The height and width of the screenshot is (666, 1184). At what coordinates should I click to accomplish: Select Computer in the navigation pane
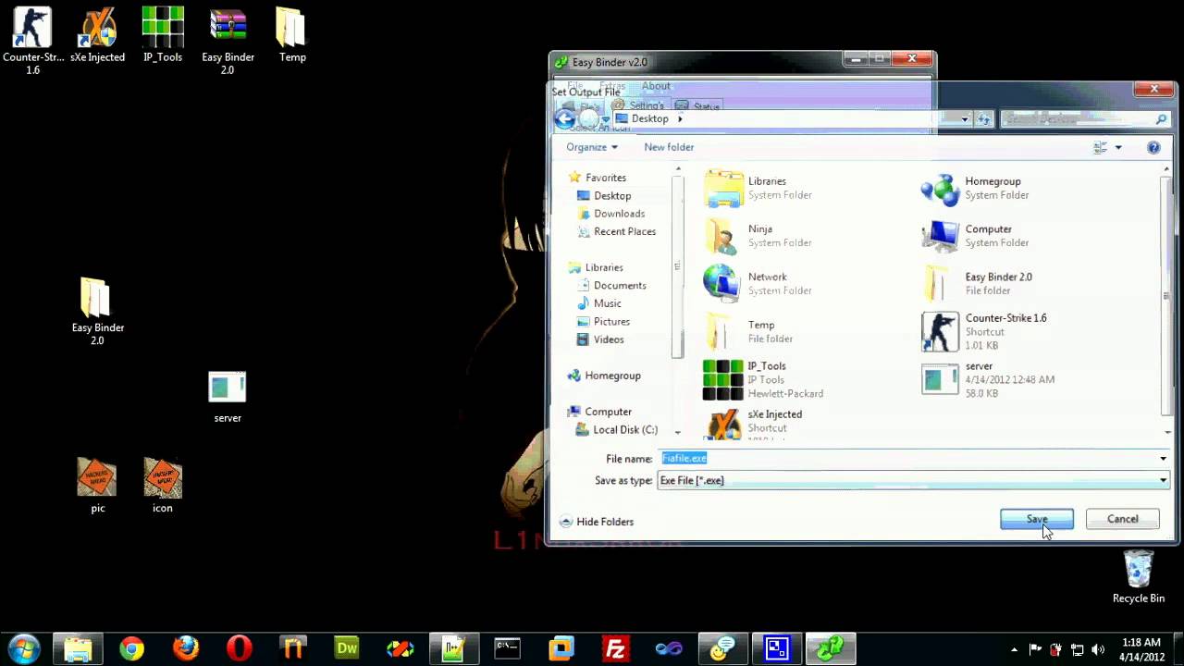(x=599, y=412)
